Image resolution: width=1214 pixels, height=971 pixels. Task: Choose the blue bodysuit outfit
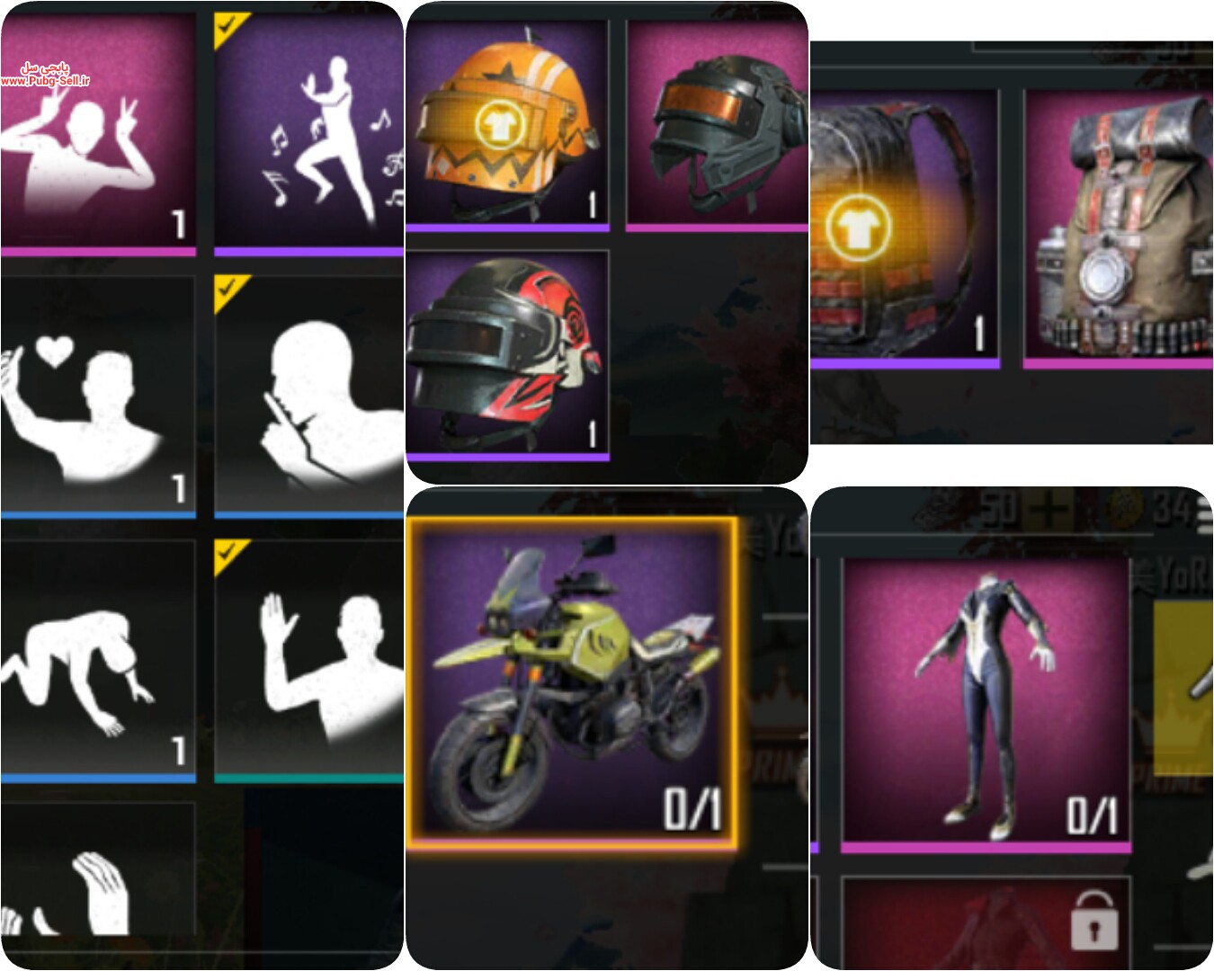pyautogui.click(x=986, y=705)
